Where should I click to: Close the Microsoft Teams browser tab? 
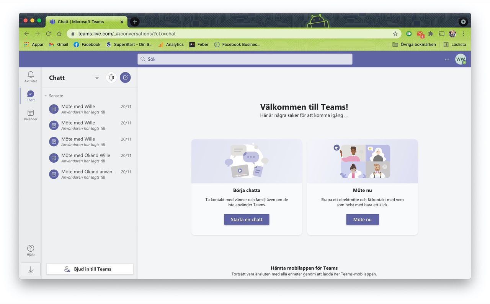pos(122,22)
